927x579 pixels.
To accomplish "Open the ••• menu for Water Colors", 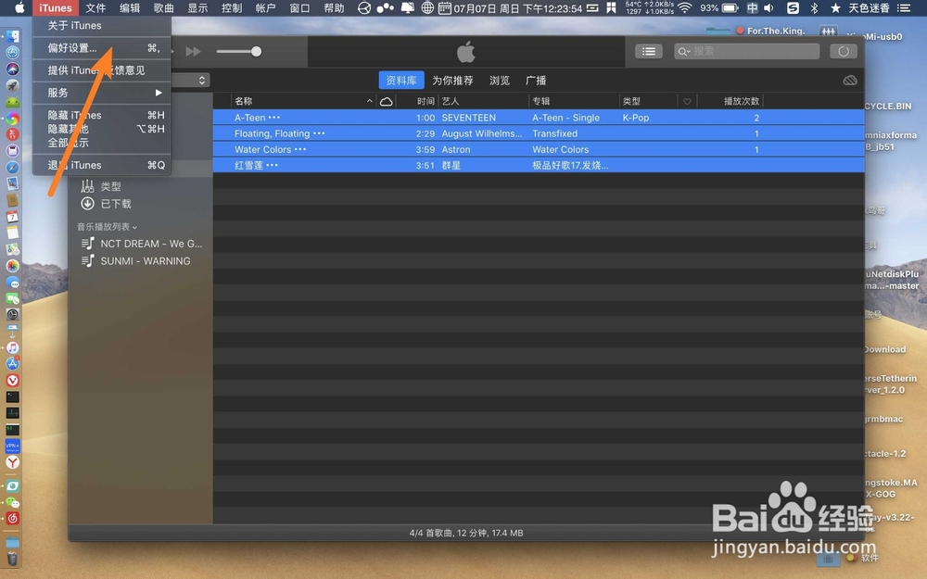I will 300,149.
